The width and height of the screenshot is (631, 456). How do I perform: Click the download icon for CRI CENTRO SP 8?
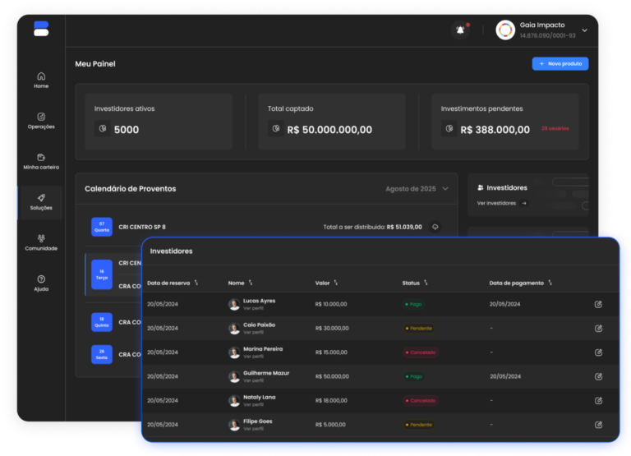[x=435, y=227]
